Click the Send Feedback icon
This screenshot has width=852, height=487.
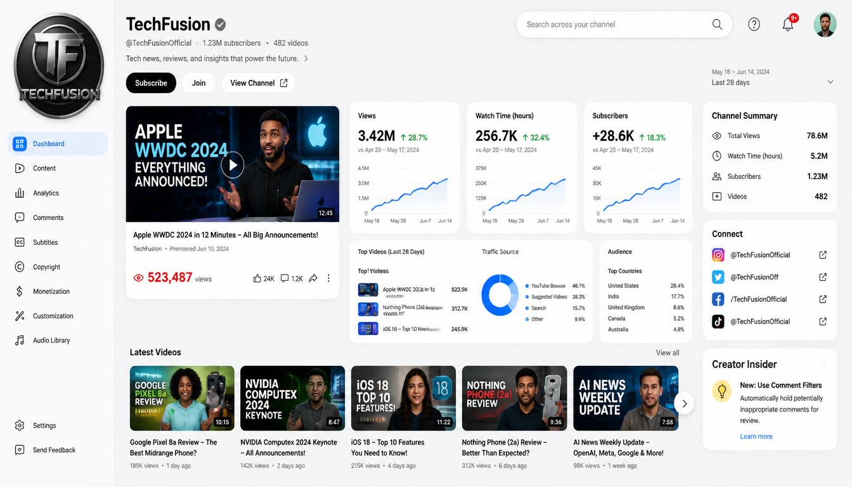click(x=20, y=450)
